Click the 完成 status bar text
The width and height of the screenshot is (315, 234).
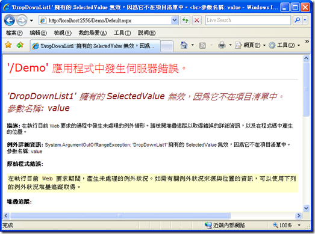pos(8,225)
